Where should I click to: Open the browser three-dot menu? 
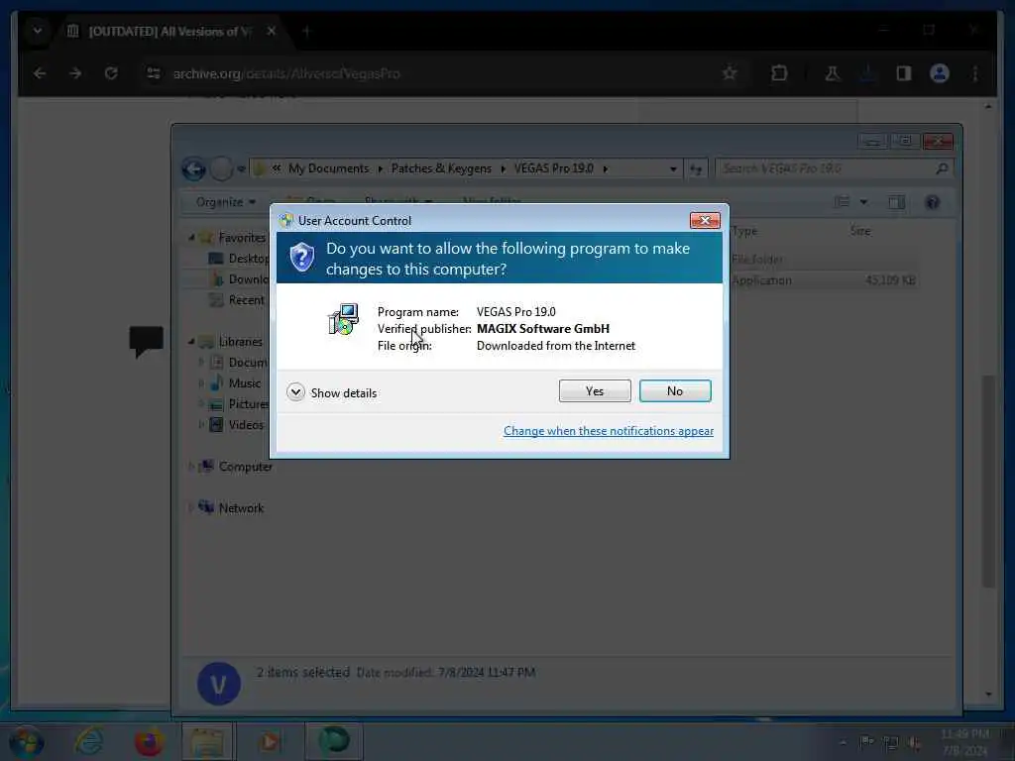[x=975, y=73]
